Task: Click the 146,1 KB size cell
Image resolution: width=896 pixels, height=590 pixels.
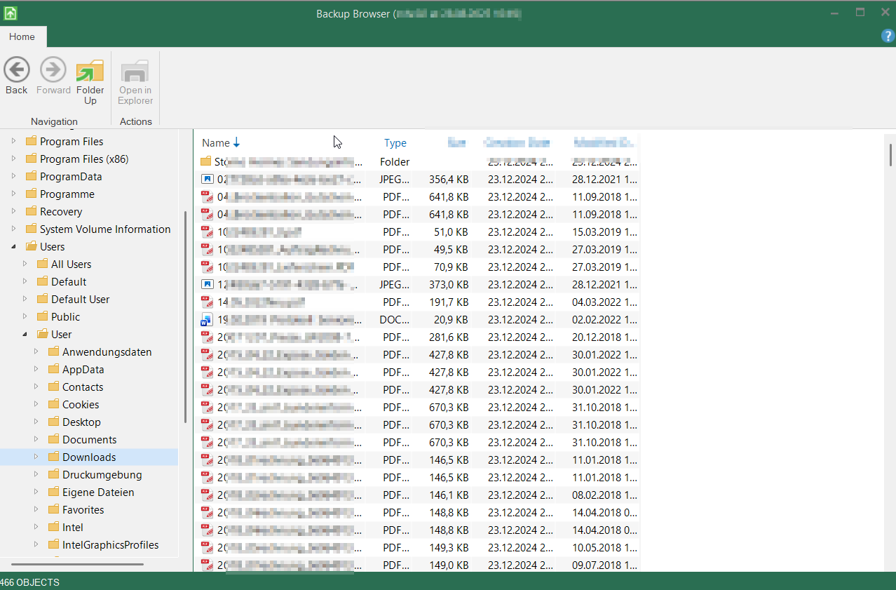Action: pos(449,495)
